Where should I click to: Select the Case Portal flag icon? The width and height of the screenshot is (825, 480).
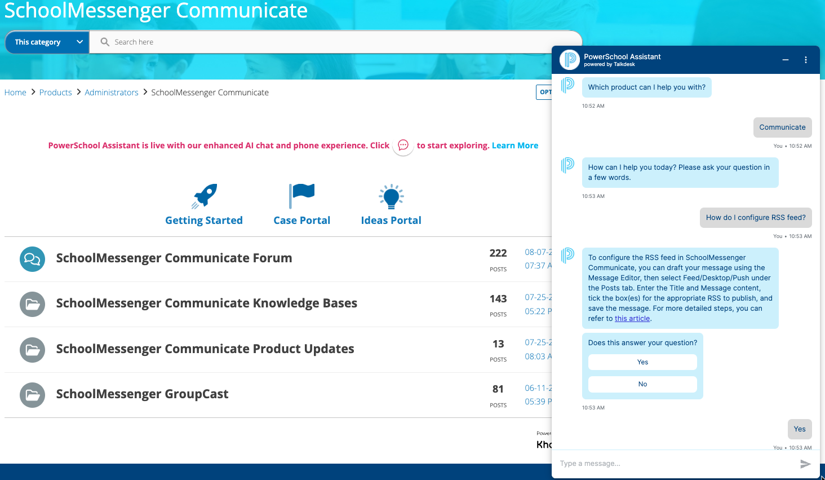point(301,196)
